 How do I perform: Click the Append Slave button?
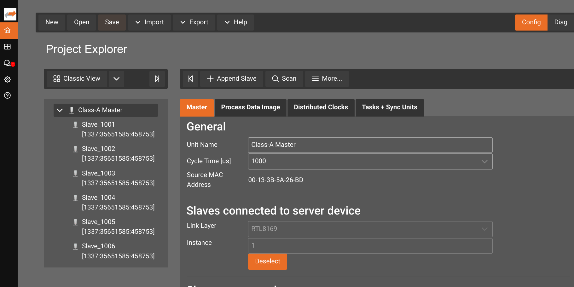[232, 79]
